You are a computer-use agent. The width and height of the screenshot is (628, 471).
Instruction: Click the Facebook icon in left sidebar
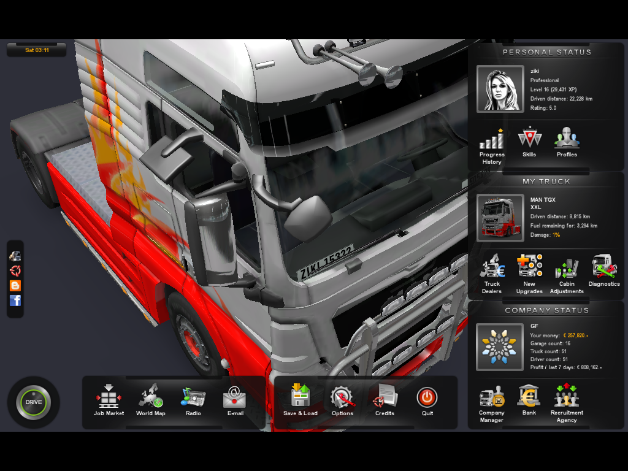15,301
